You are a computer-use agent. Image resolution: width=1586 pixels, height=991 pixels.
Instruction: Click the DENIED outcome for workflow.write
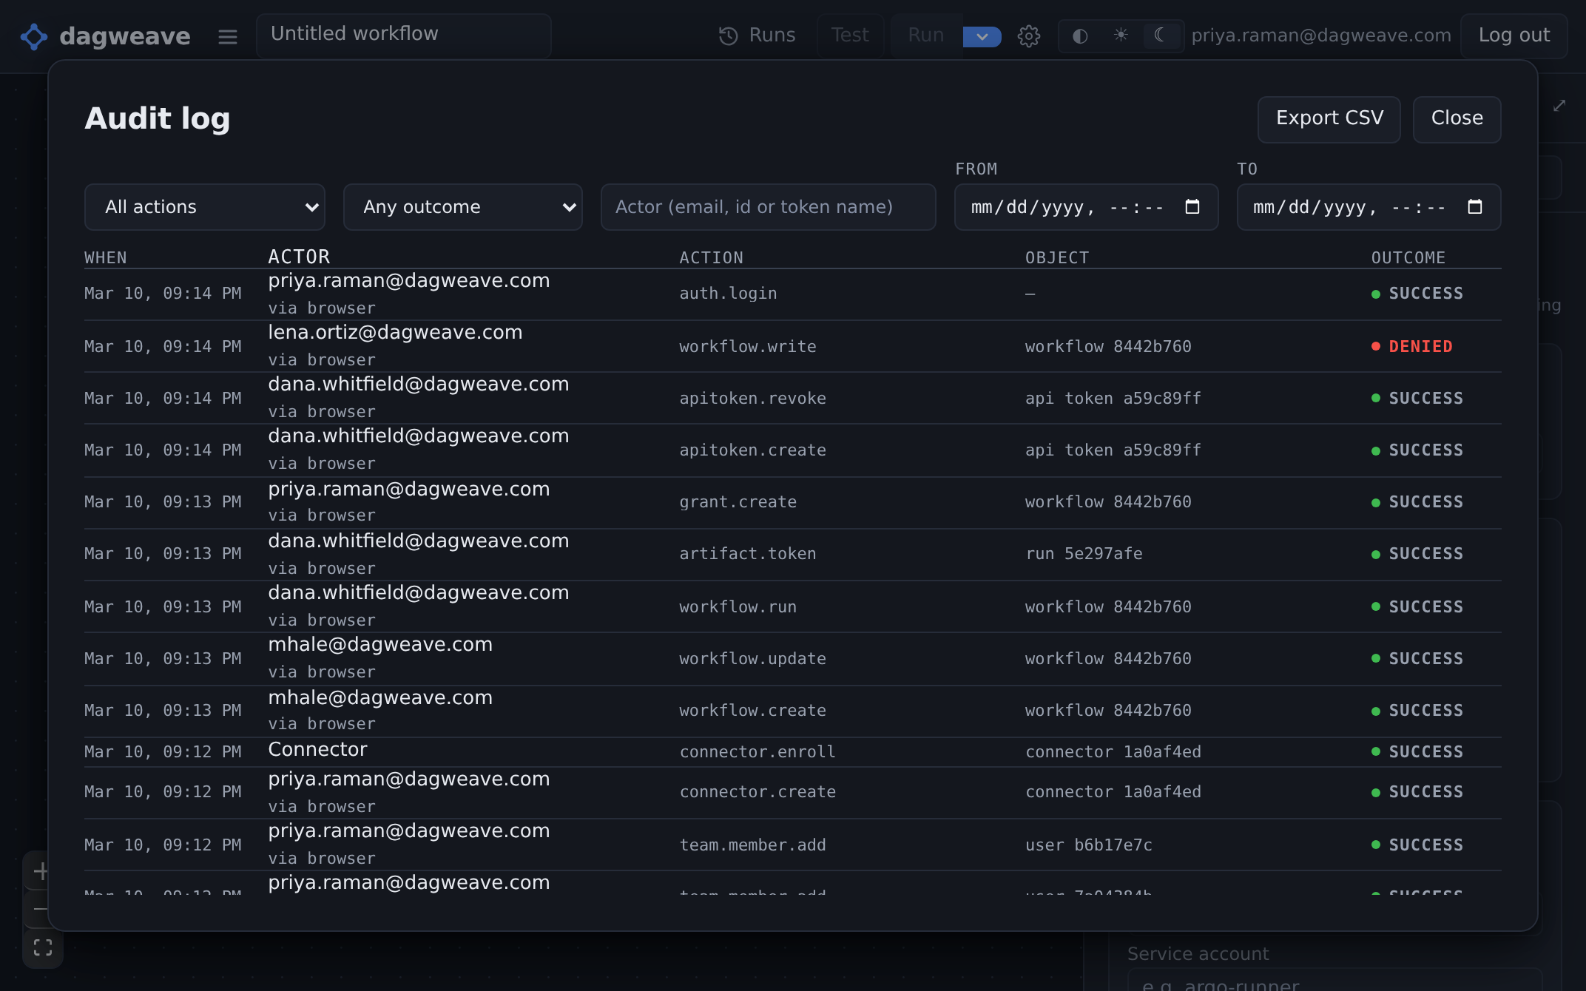(1412, 346)
